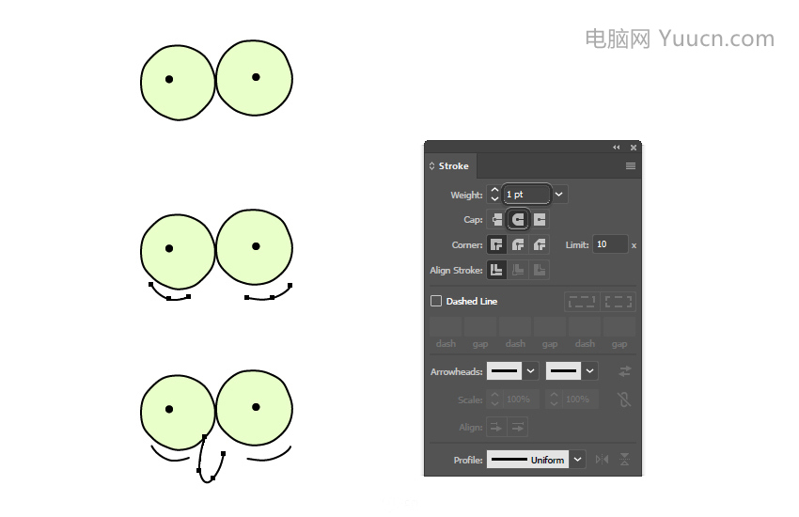Select the nose path on bottom face
This screenshot has height=517, width=799.
pos(210,460)
